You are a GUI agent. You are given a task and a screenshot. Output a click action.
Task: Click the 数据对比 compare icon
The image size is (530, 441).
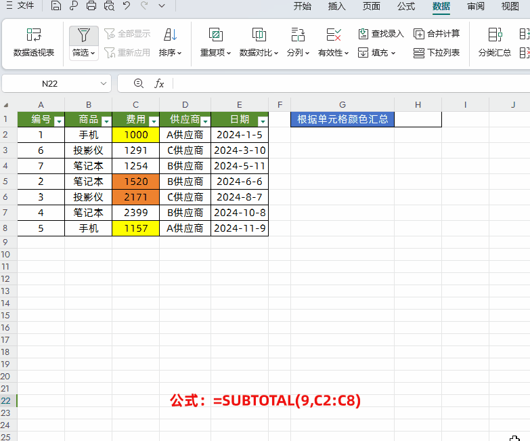tap(259, 35)
